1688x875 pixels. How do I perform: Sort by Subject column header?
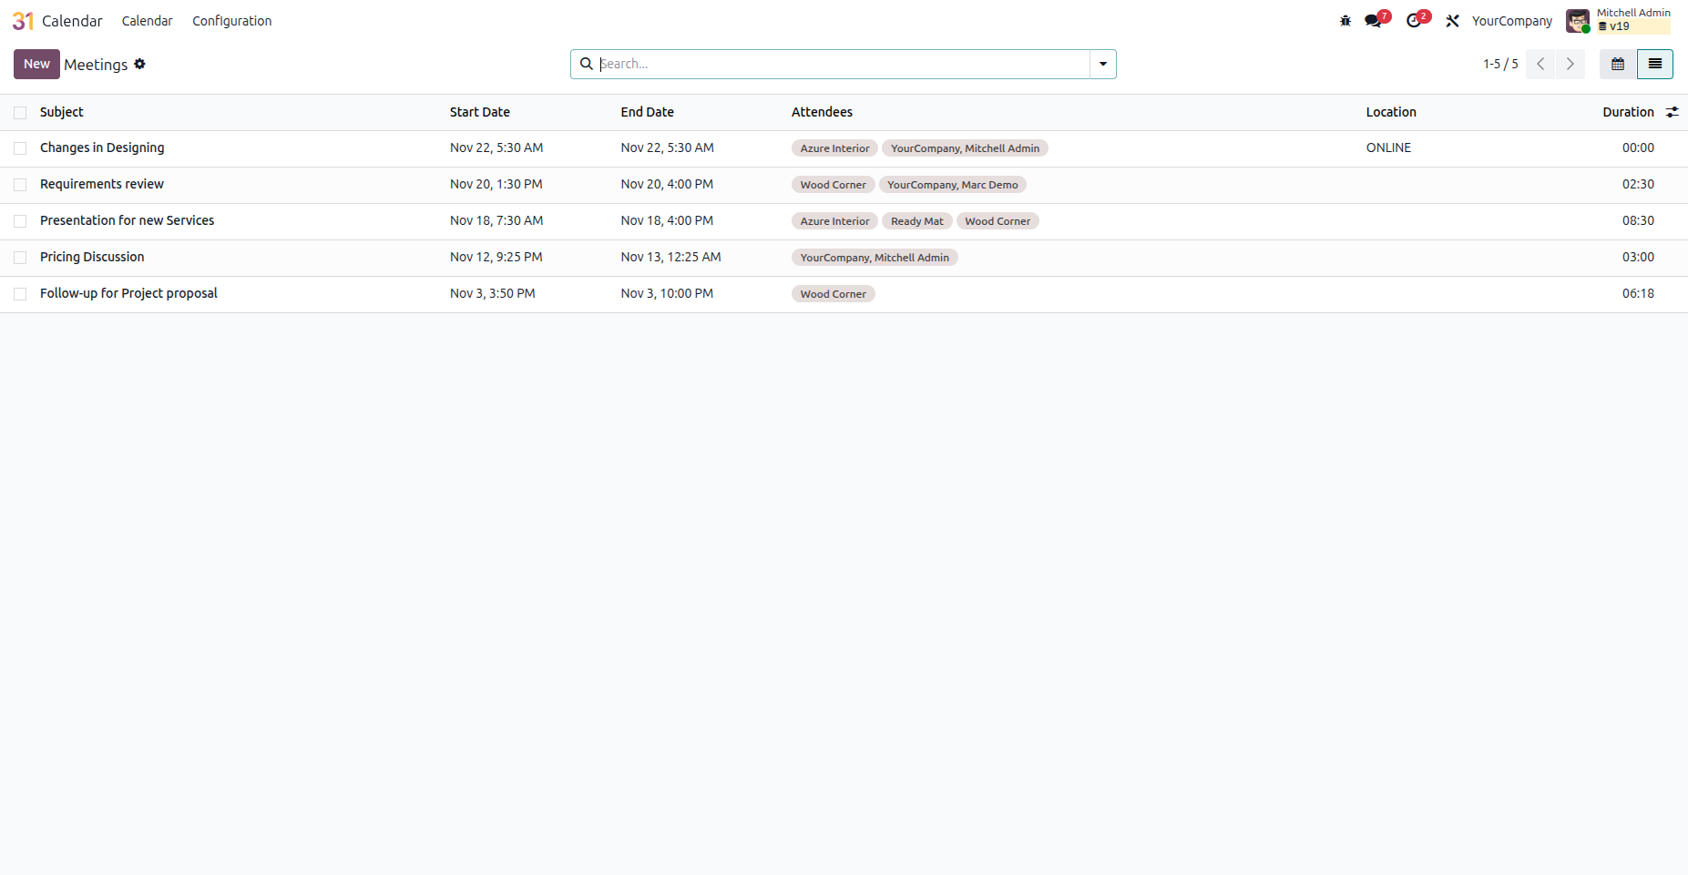[x=61, y=112]
